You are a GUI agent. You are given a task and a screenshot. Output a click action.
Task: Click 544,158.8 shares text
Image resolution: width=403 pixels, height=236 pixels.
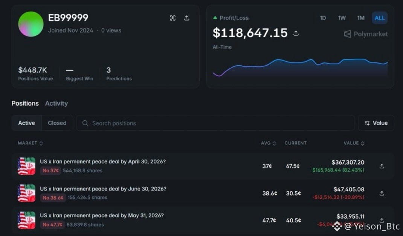click(82, 171)
